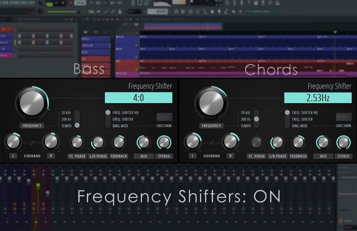
Task: Toggle the frequency range switch in the Bass shifter
Action: [x=77, y=119]
